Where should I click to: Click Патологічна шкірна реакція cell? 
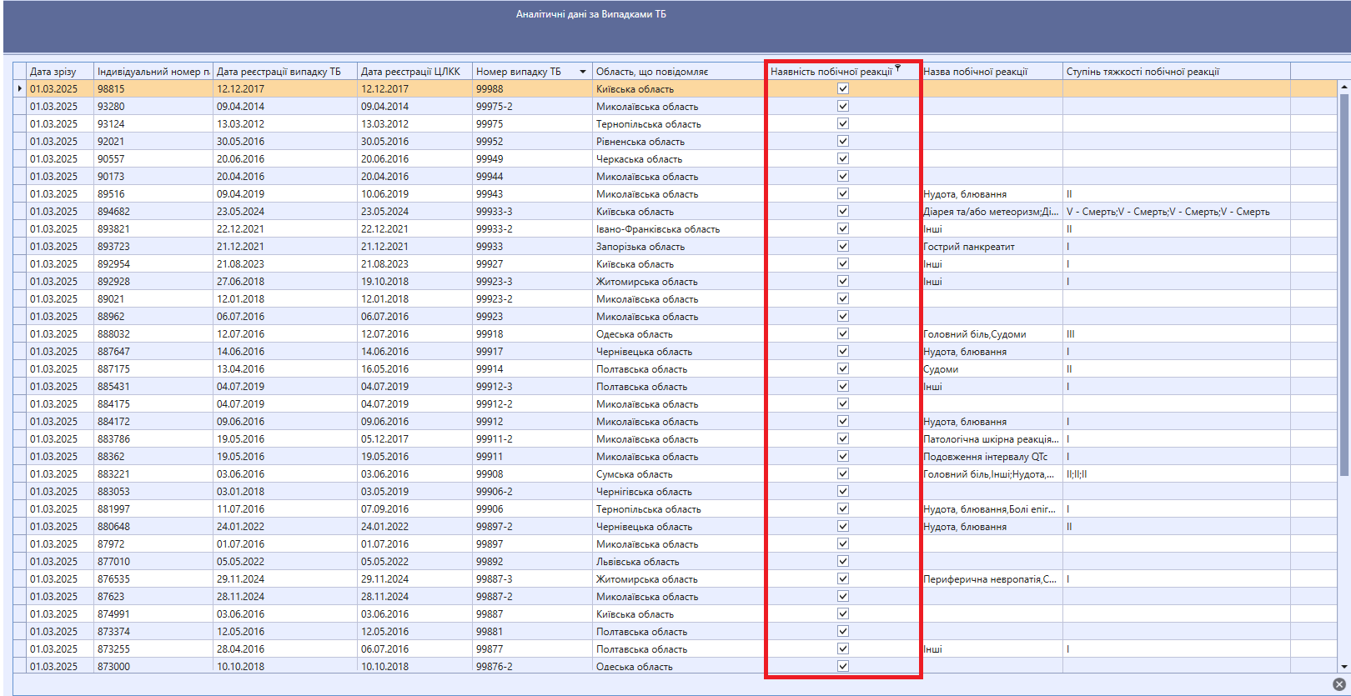point(992,439)
